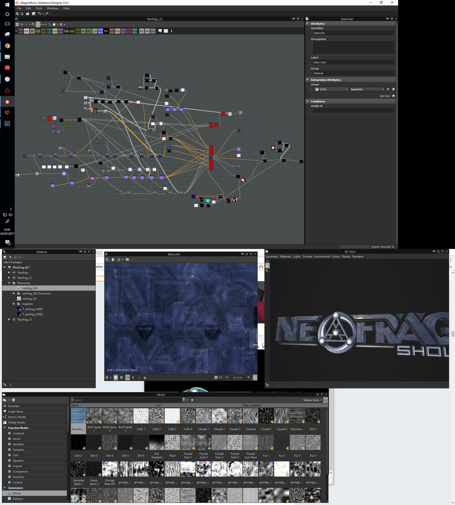Image resolution: width=455 pixels, height=505 pixels.
Task: Toggle favorites star filter in Library
Action: (192, 400)
